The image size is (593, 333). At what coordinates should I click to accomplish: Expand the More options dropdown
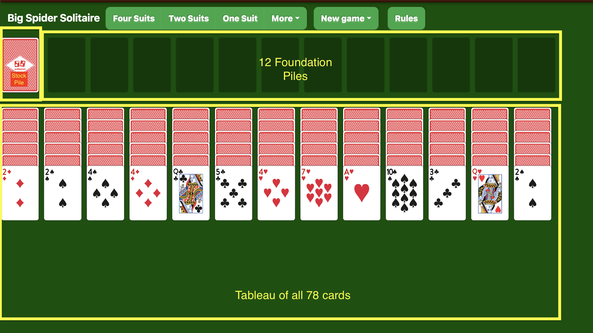285,18
